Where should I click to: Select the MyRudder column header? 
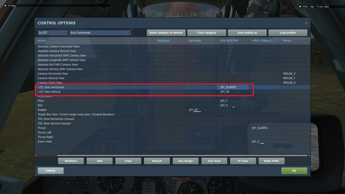195,41
